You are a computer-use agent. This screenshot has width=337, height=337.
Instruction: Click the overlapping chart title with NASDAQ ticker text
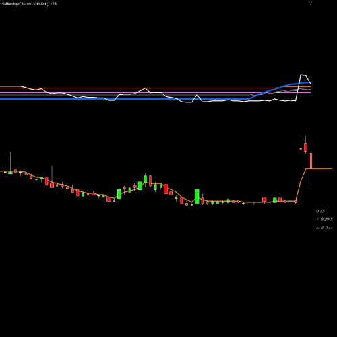coord(29,4)
